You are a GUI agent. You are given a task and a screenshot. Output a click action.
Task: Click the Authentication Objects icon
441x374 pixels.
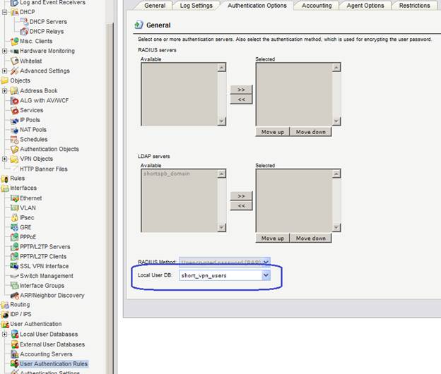pos(14,149)
